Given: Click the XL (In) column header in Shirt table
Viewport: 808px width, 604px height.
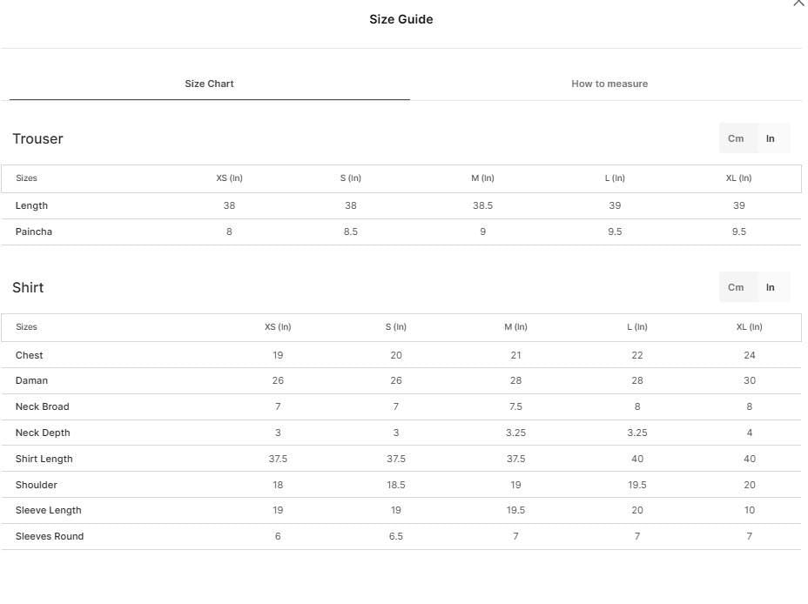Looking at the screenshot, I should coord(750,327).
